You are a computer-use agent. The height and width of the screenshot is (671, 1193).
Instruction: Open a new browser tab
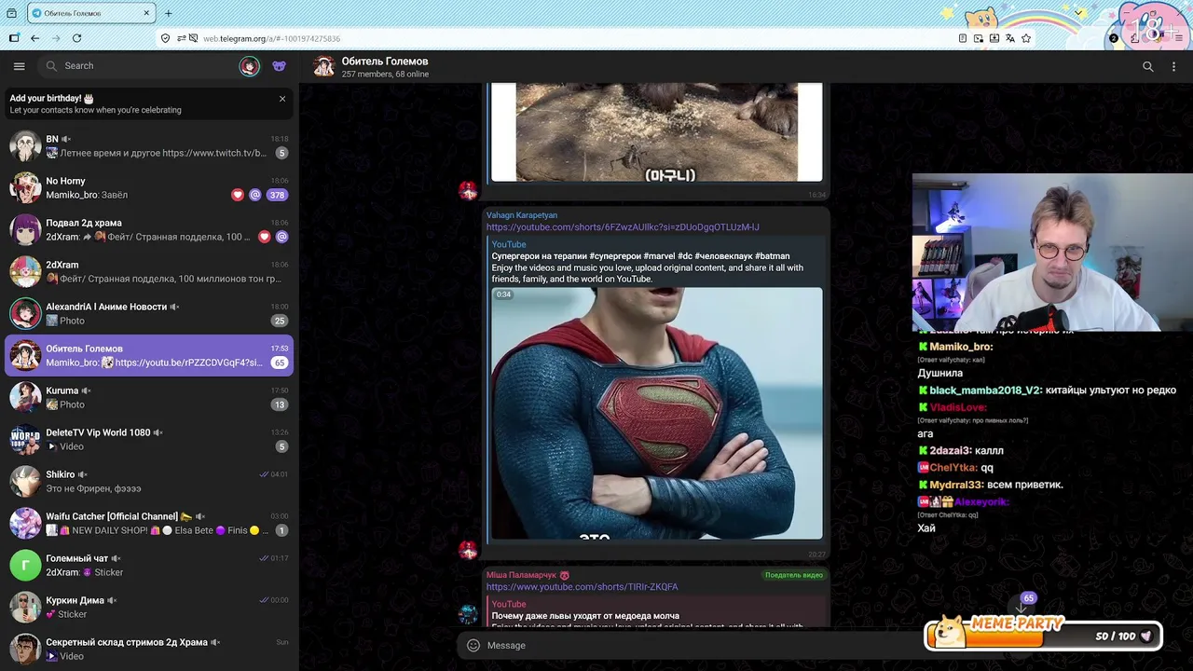[x=168, y=13]
